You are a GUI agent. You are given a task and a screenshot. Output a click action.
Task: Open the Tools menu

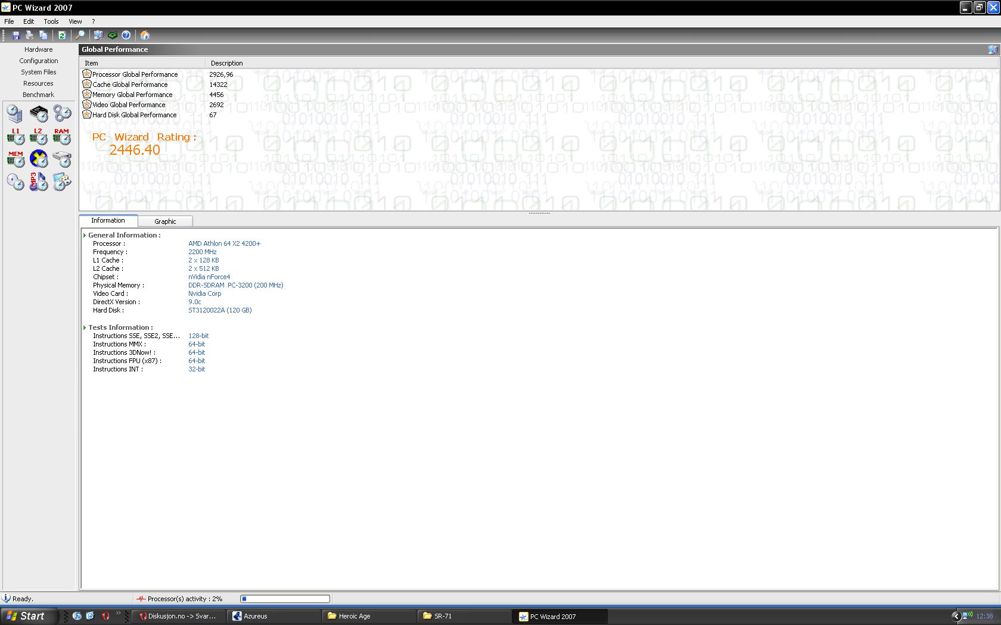[51, 21]
